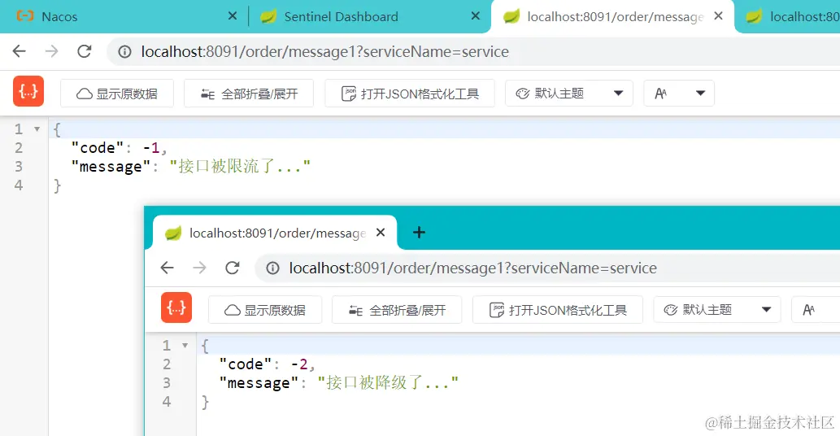The width and height of the screenshot is (840, 436).
Task: Click 全部折叠/展开 button in front window
Action: 397,310
